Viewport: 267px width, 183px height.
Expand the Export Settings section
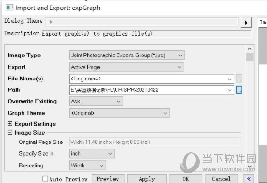pos(10,124)
